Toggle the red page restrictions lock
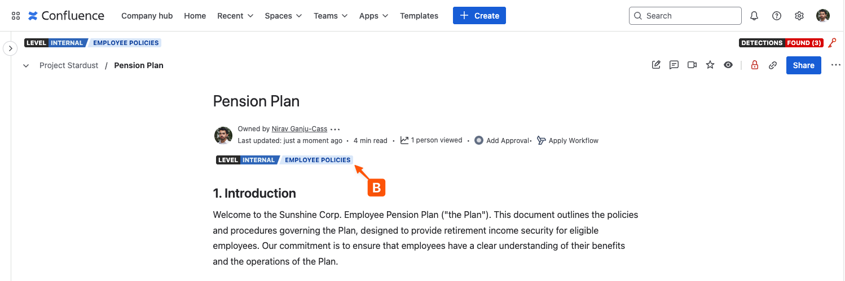The height and width of the screenshot is (281, 845). click(x=755, y=65)
